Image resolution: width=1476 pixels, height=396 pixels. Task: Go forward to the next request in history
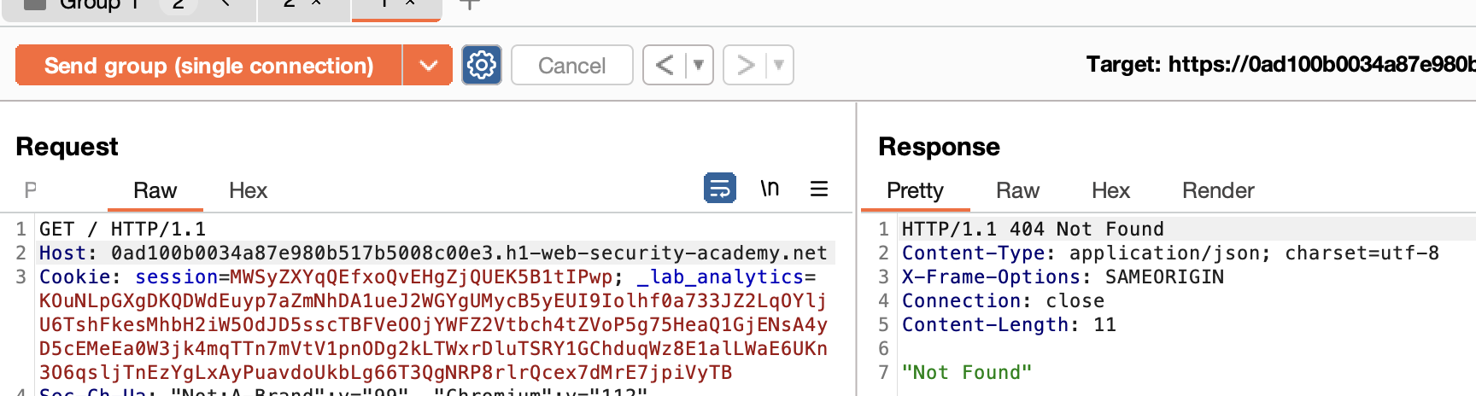click(x=746, y=65)
